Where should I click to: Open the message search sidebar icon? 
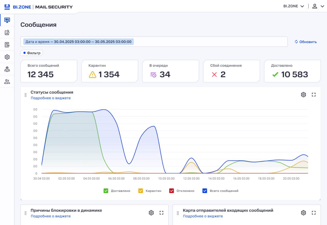click(7, 32)
